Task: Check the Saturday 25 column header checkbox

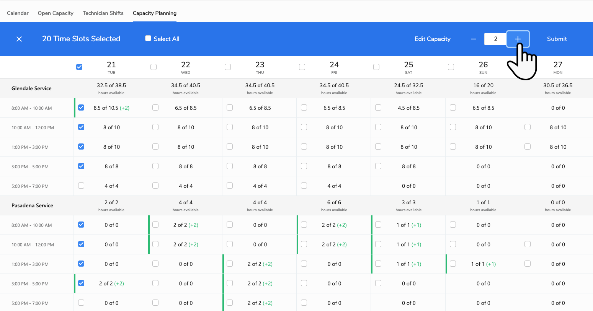Action: (x=376, y=67)
